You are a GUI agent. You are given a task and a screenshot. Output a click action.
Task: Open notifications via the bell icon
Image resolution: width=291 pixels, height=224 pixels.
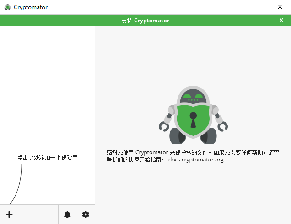[x=67, y=214]
